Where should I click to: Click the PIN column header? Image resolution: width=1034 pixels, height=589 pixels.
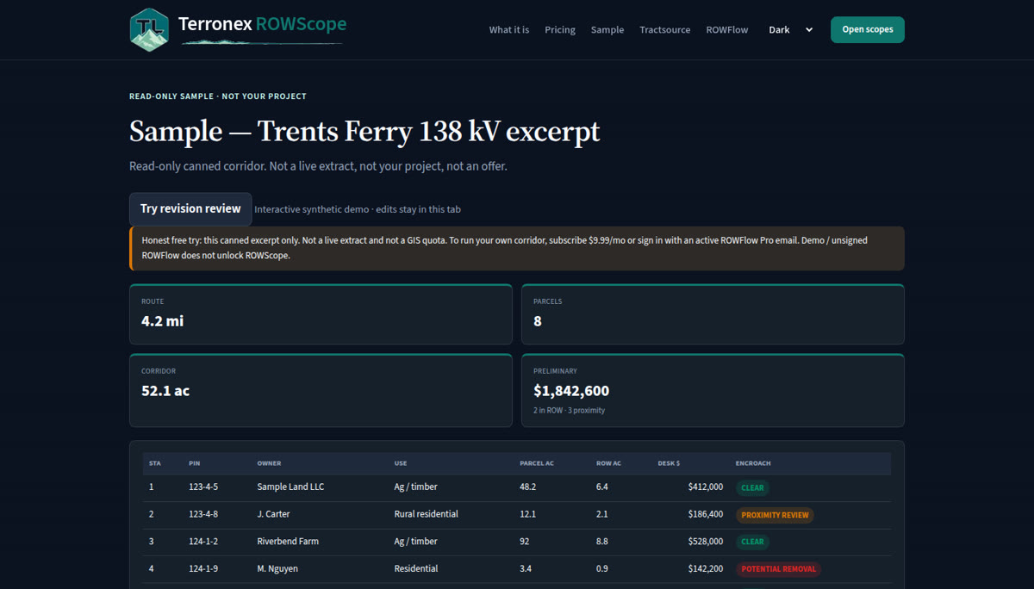(x=194, y=463)
